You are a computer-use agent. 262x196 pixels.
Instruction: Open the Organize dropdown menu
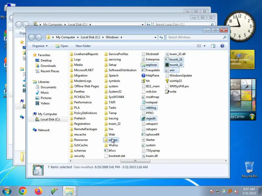(x=40, y=46)
